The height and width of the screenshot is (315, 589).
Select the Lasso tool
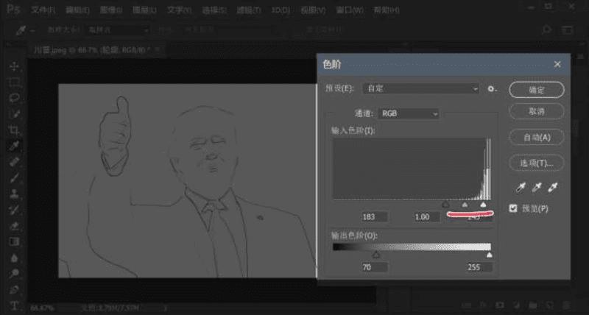(14, 98)
